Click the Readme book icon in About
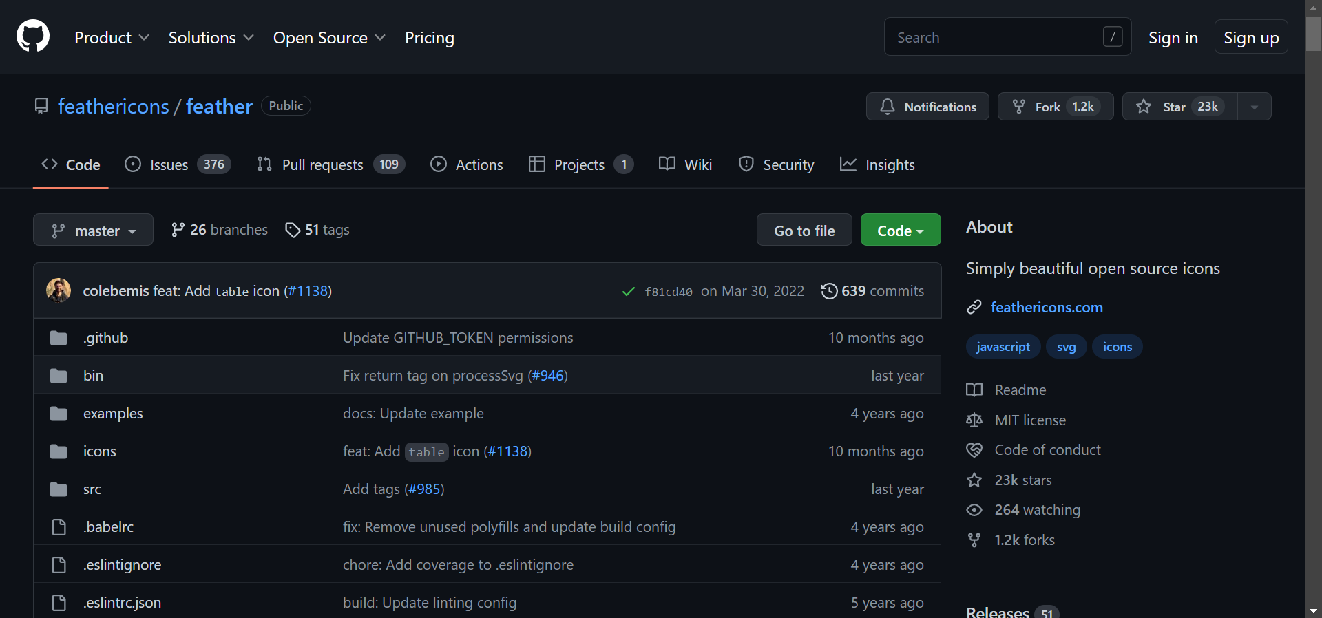Screen dimensions: 1322x618 click(x=974, y=390)
